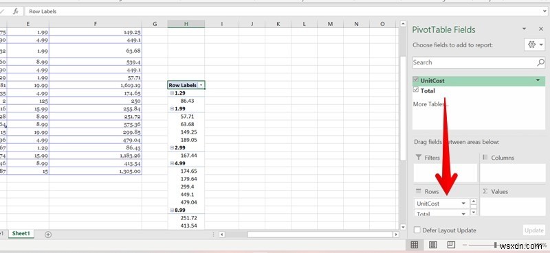Collapse the 1.99 pivot group
This screenshot has width=550, height=253.
tap(172, 109)
